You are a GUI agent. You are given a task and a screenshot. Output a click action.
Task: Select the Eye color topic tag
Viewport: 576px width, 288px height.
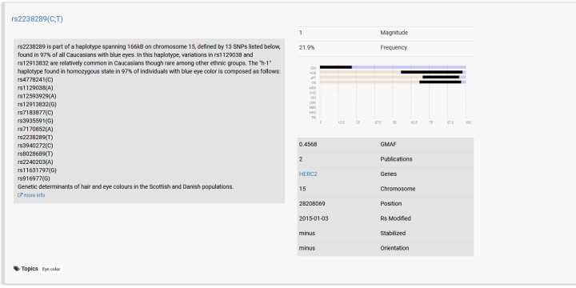pos(51,270)
